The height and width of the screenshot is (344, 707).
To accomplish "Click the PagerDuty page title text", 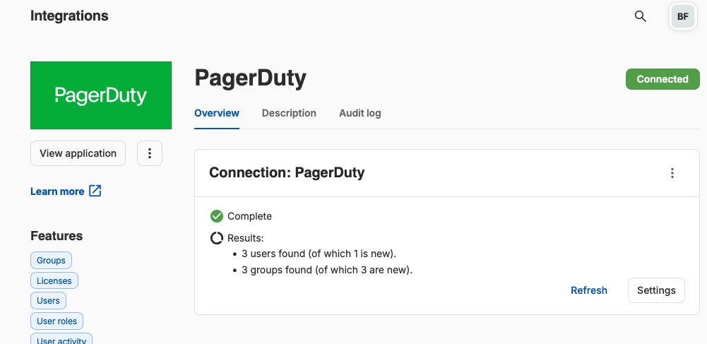I will coord(250,78).
